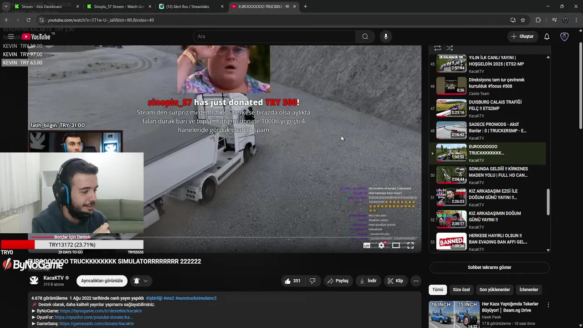Create a clip with Klip scissors
The image size is (583, 328).
point(395,281)
